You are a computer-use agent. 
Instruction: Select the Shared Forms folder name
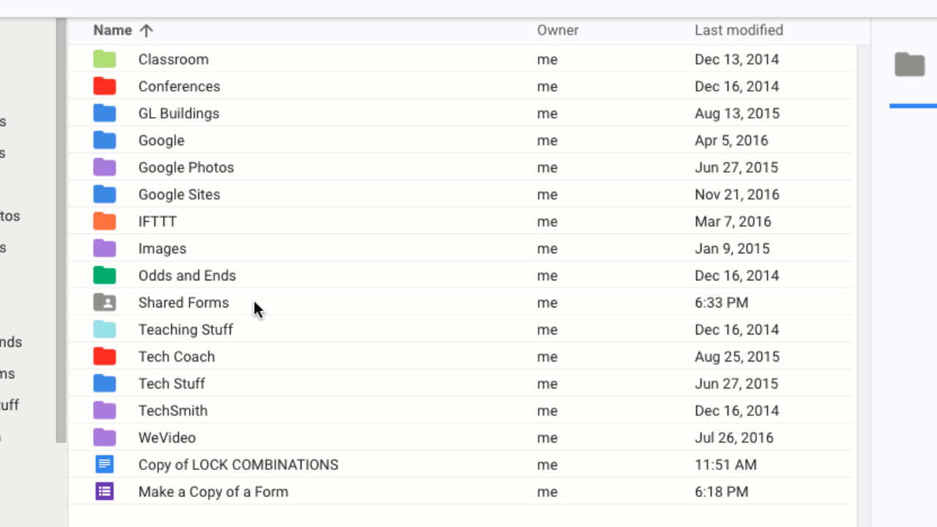click(x=184, y=303)
